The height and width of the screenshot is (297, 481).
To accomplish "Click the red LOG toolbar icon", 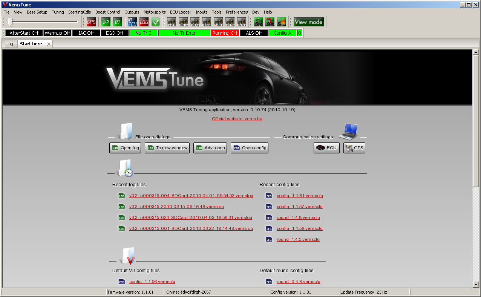I will click(x=144, y=22).
